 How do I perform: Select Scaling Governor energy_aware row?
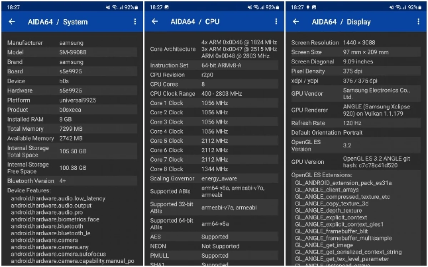(x=214, y=179)
